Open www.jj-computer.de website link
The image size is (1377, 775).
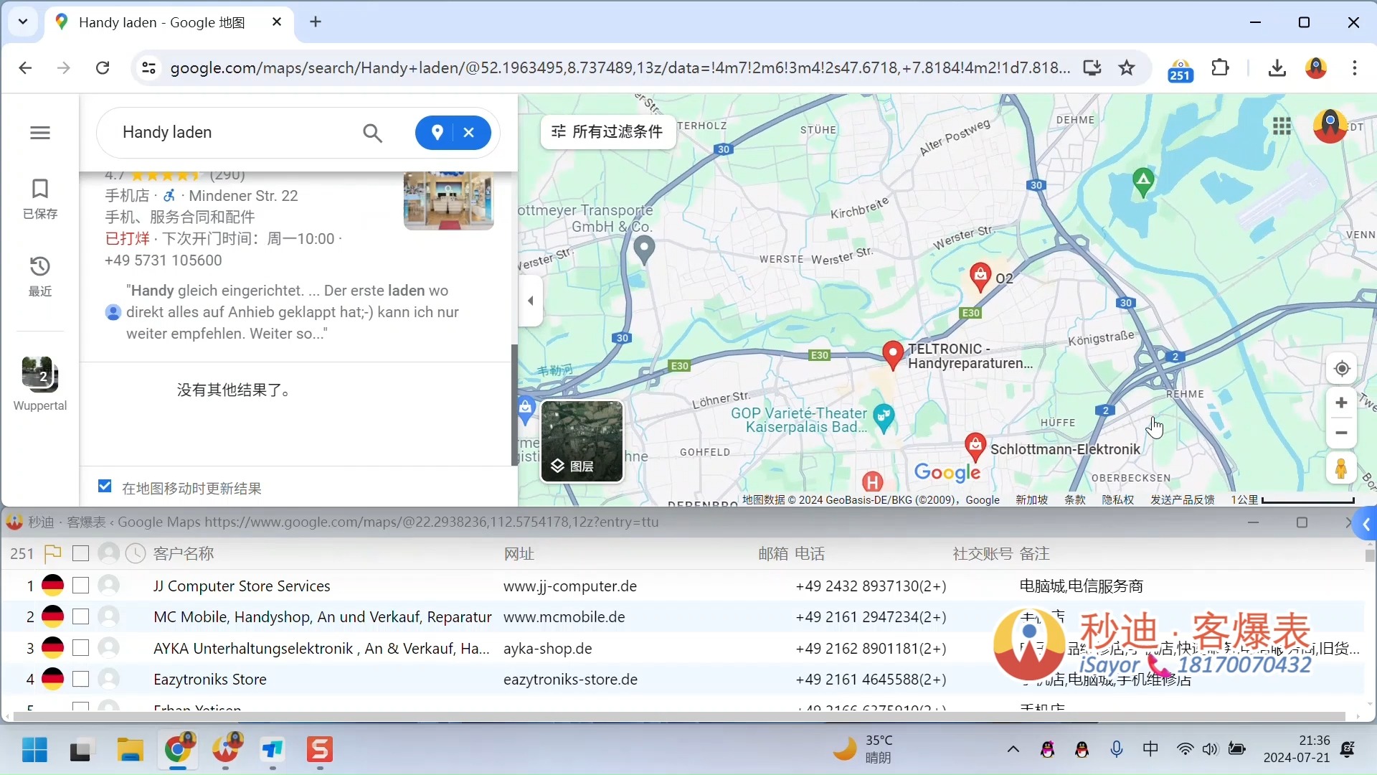pyautogui.click(x=570, y=586)
